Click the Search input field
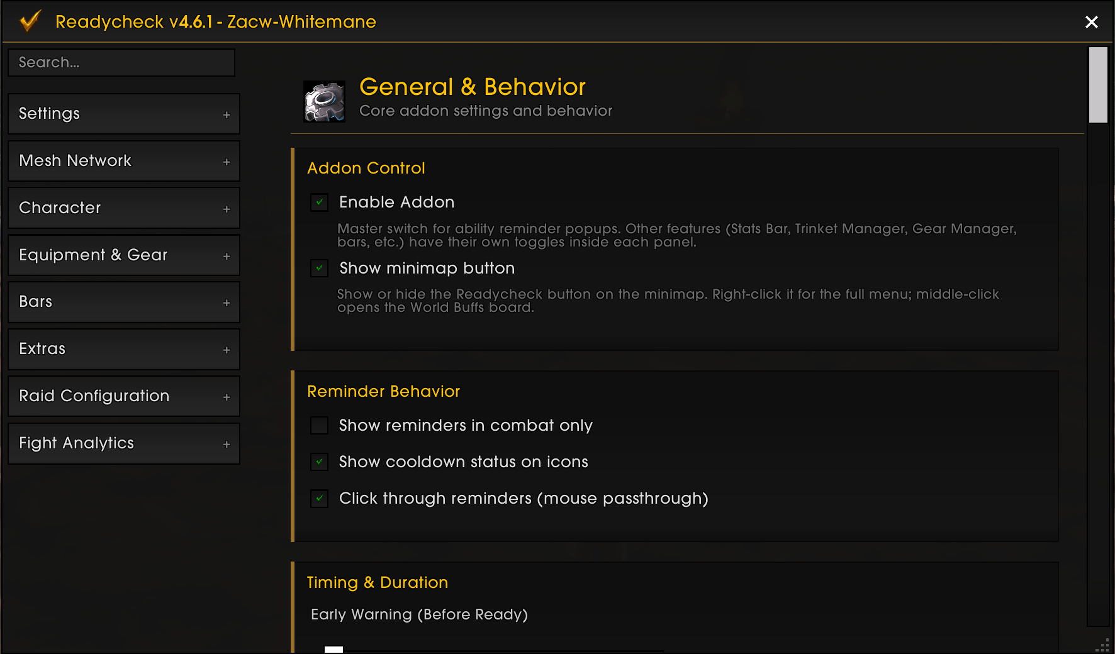The image size is (1115, 654). point(121,62)
